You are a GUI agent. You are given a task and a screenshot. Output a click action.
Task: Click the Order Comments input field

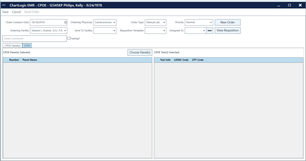(x=35, y=38)
